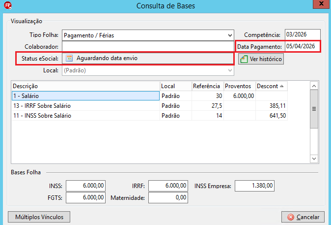Click the Competência field showing 03/2026
331x225 pixels.
coord(303,34)
